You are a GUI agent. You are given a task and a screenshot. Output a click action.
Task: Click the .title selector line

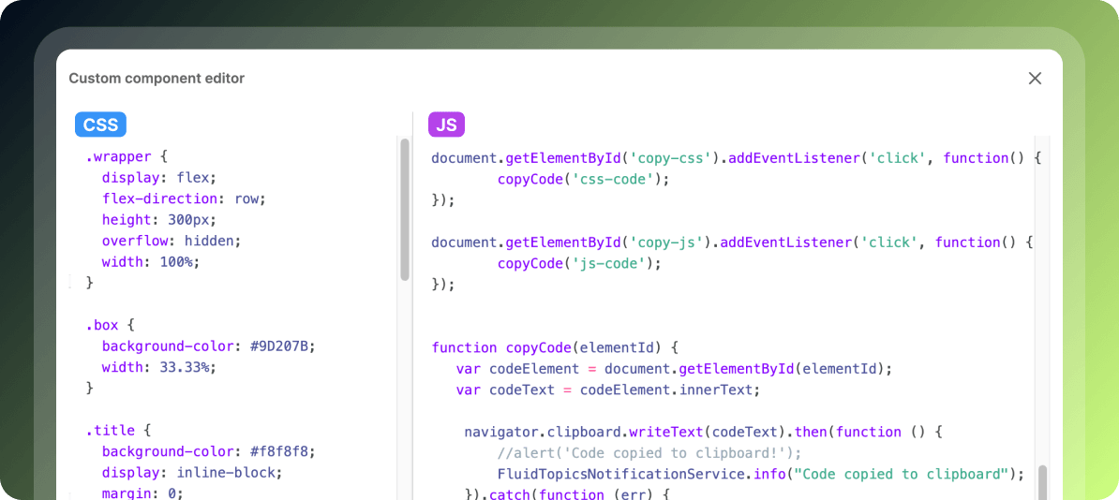click(118, 431)
